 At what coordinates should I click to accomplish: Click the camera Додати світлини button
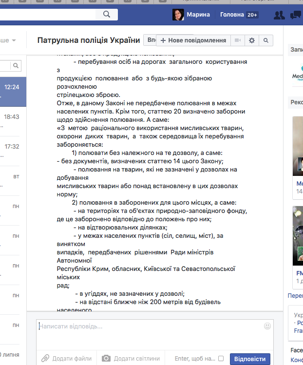pos(131,359)
